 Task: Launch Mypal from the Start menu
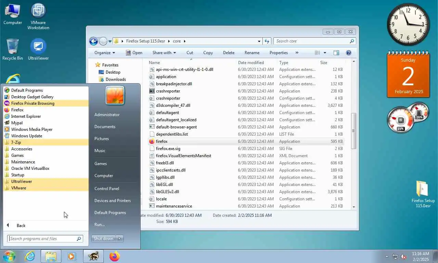coord(46,123)
